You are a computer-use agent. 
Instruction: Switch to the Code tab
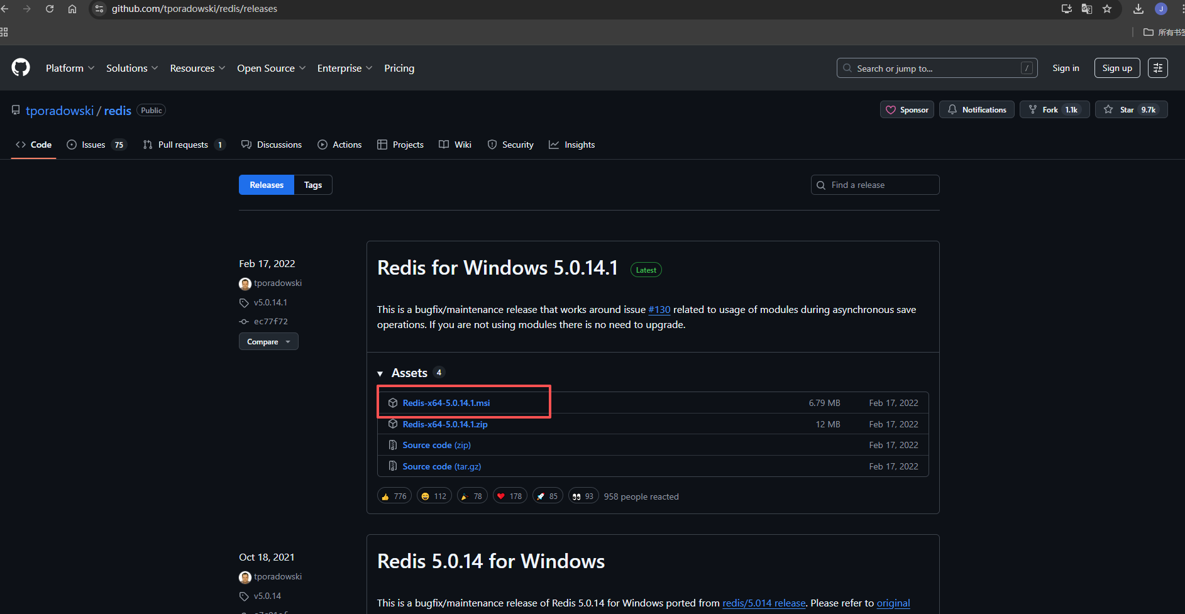pos(34,145)
